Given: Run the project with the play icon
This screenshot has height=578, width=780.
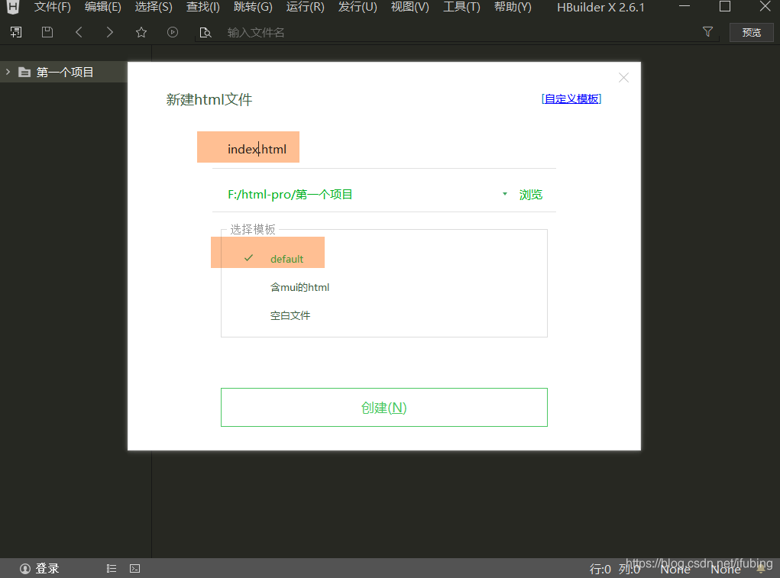Looking at the screenshot, I should click(172, 32).
